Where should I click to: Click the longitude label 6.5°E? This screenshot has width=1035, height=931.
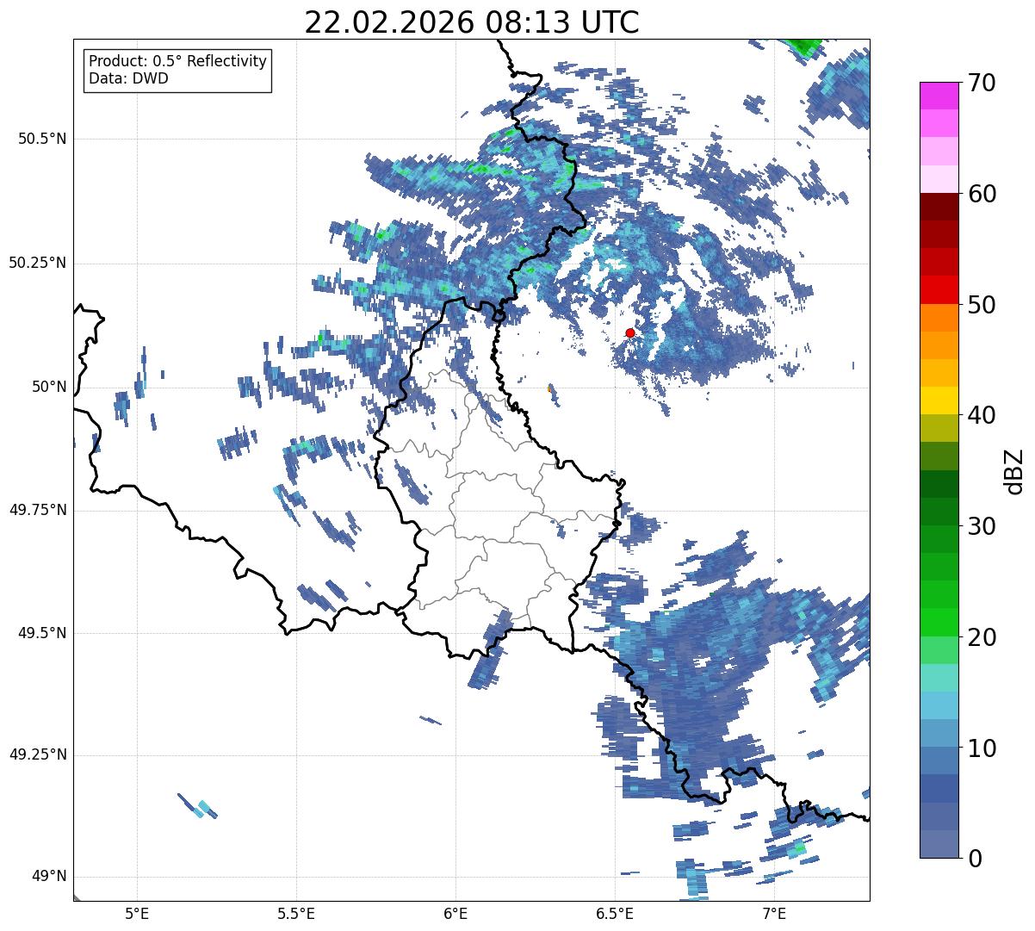point(615,915)
